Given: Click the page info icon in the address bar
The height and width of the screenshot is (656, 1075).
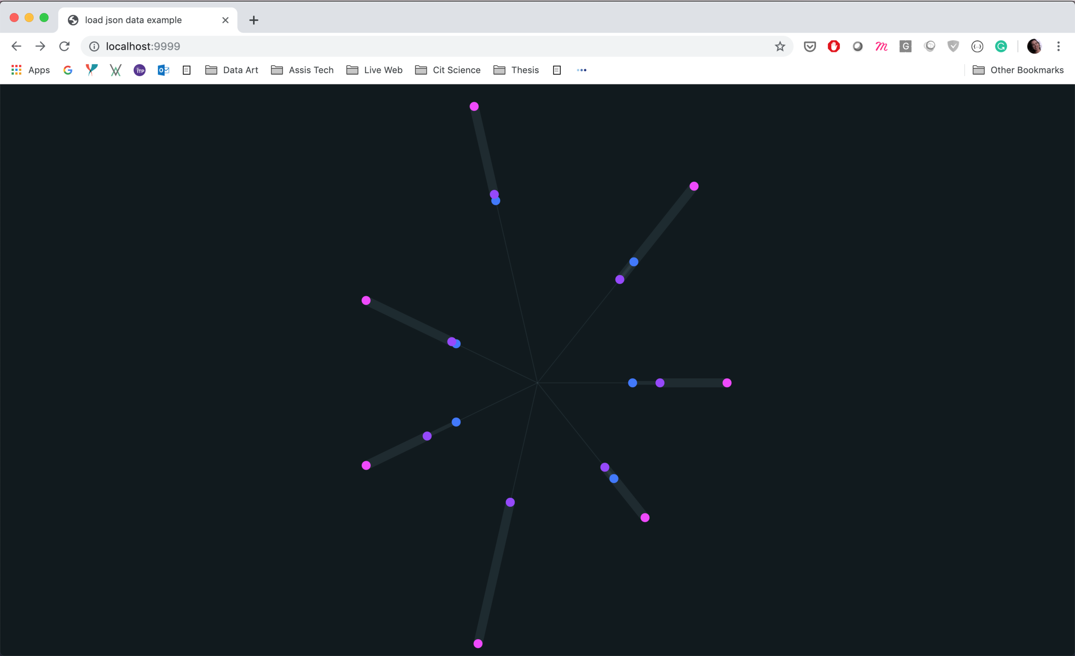Looking at the screenshot, I should coord(94,46).
